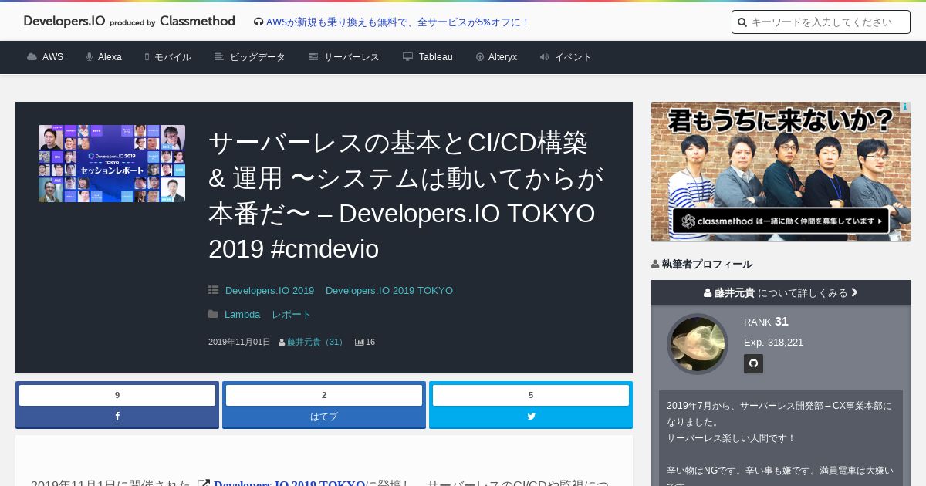Click the session report thumbnail image
Image resolution: width=926 pixels, height=486 pixels.
click(x=112, y=164)
